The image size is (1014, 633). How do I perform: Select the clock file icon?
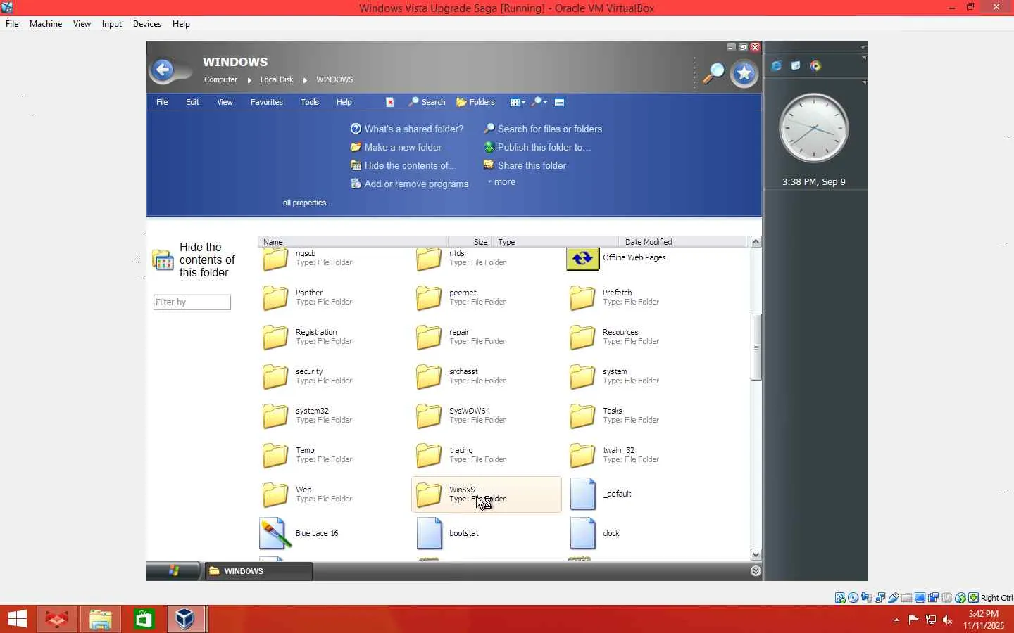[582, 534]
